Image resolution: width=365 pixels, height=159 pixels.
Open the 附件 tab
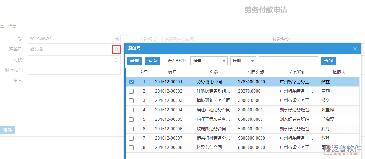point(7,130)
